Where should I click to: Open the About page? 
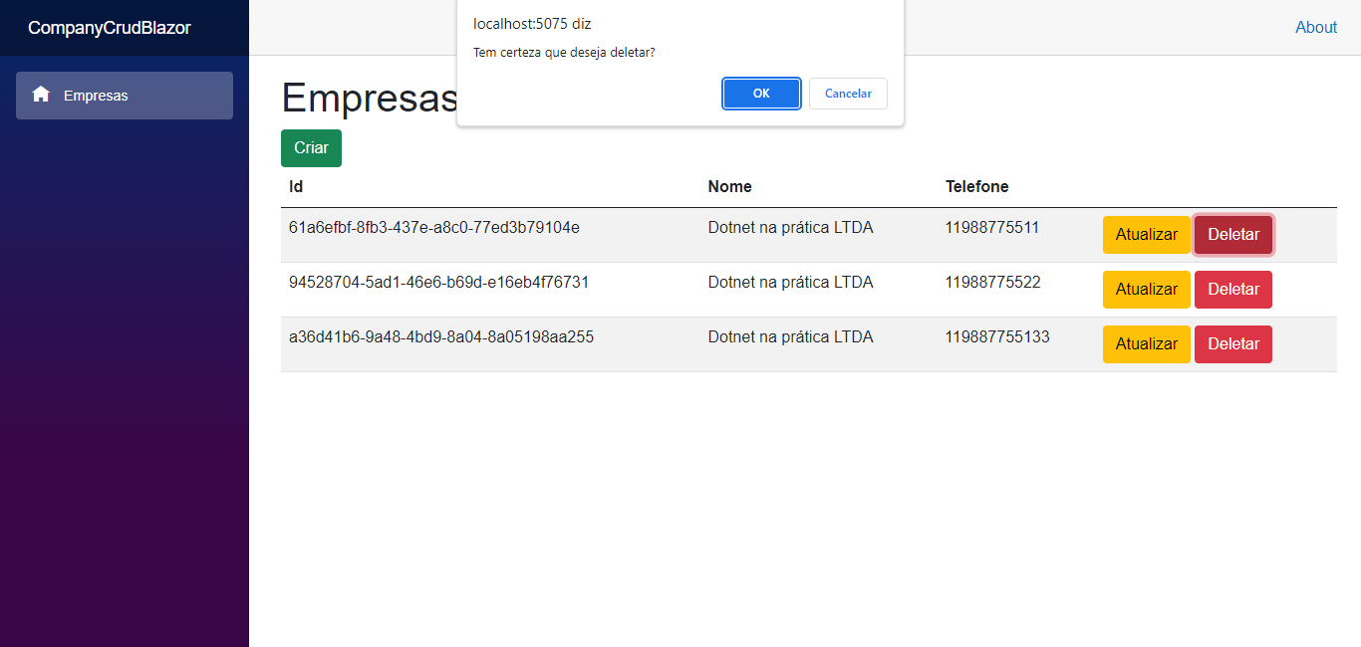(x=1316, y=27)
